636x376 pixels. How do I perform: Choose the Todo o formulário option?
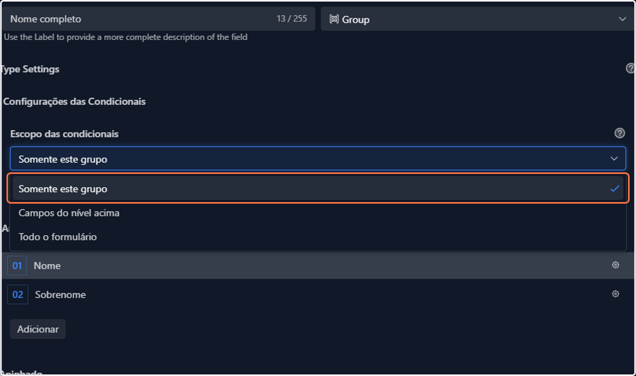coord(318,237)
